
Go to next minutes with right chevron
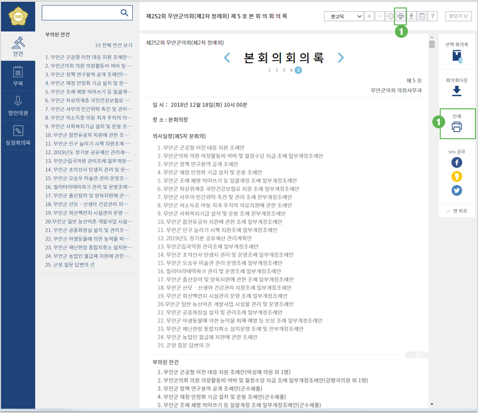point(341,57)
